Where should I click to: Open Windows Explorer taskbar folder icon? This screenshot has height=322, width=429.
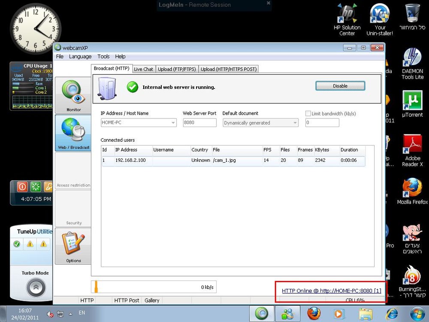(366, 313)
